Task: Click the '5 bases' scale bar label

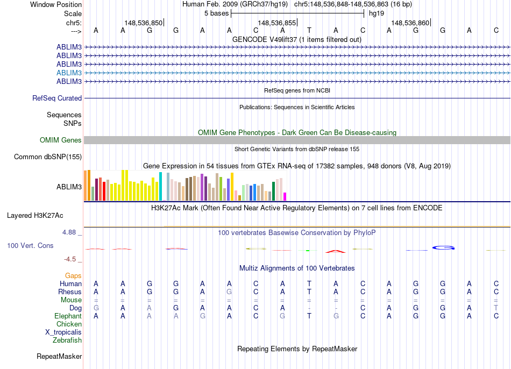Action: [x=216, y=13]
